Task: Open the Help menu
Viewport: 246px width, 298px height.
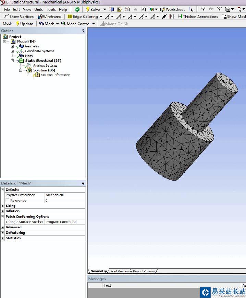Action: 63,9
